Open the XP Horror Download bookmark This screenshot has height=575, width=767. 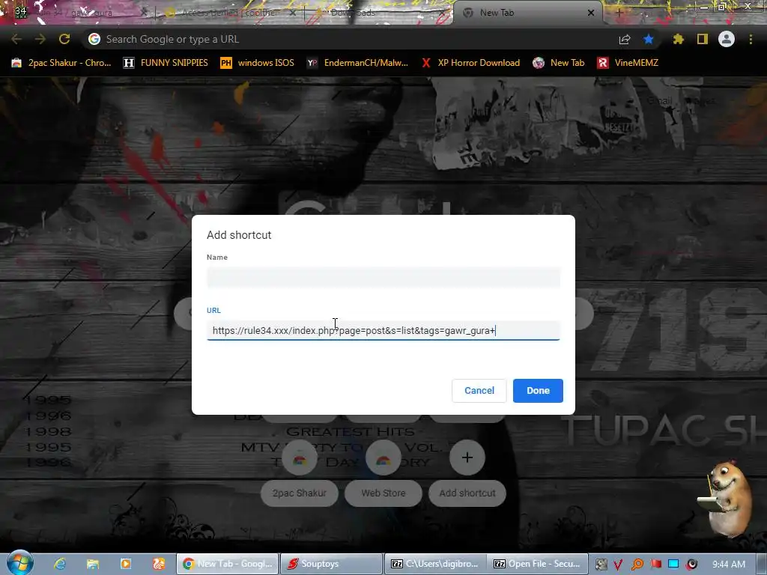[470, 63]
